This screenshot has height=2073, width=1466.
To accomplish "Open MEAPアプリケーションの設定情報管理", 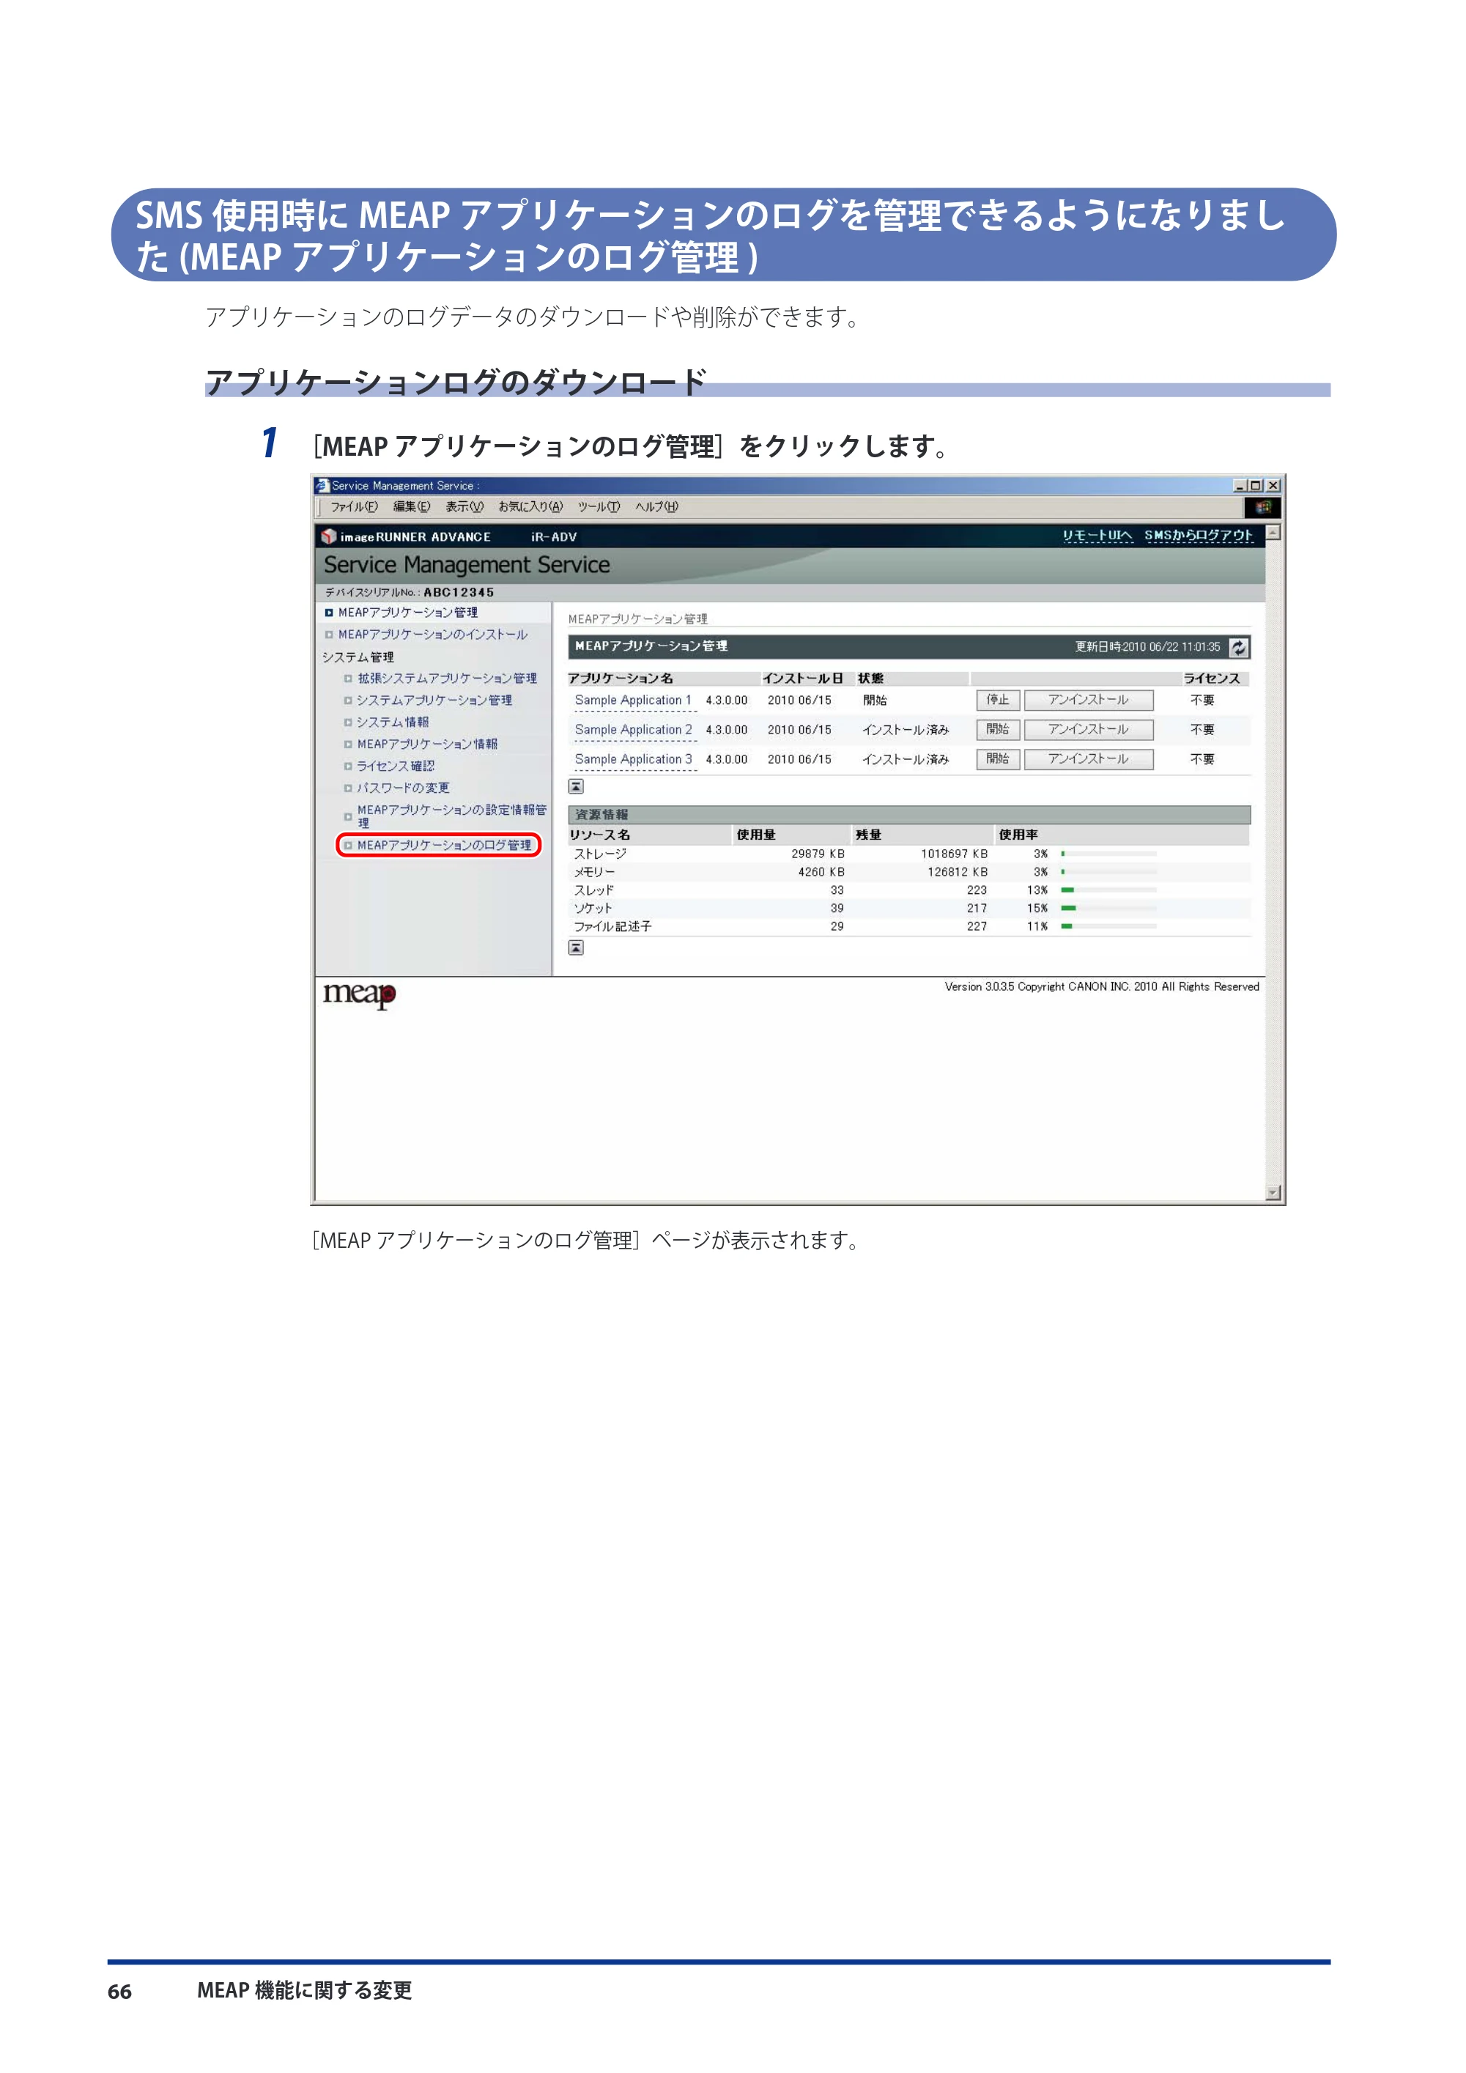I will coord(451,816).
